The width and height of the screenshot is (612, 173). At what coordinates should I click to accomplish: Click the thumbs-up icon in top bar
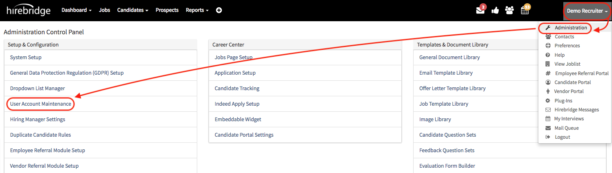coord(495,11)
